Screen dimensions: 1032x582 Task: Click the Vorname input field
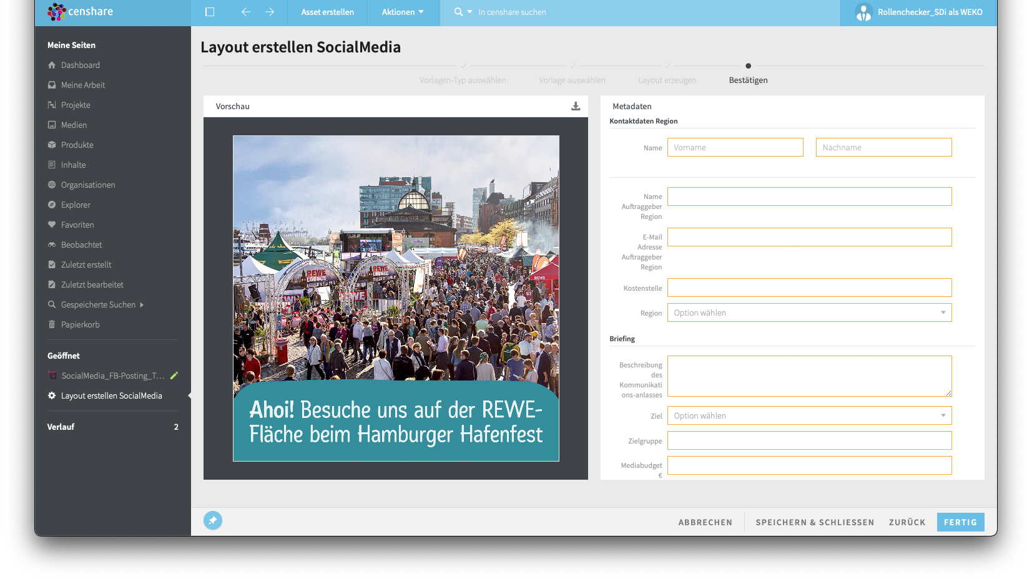(x=735, y=147)
